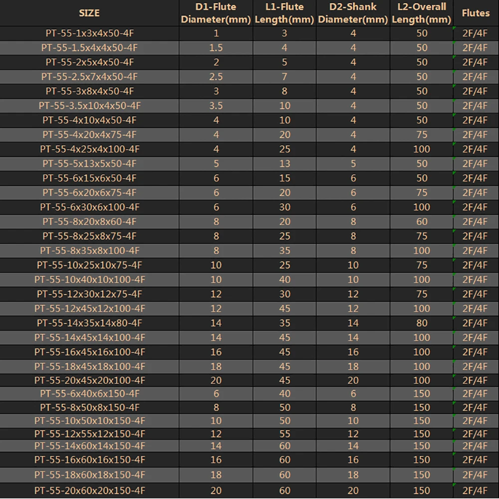Image resolution: width=499 pixels, height=499 pixels.
Task: Select the PT-55-6x15x6x50-4F cell
Action: click(89, 178)
